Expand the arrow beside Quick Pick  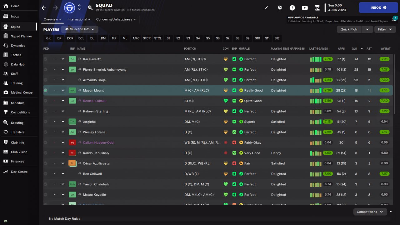click(367, 29)
